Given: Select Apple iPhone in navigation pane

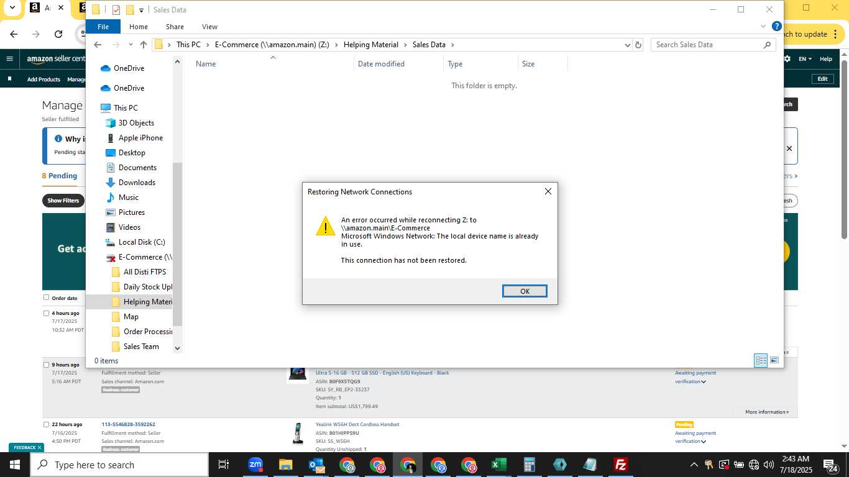Looking at the screenshot, I should point(140,138).
